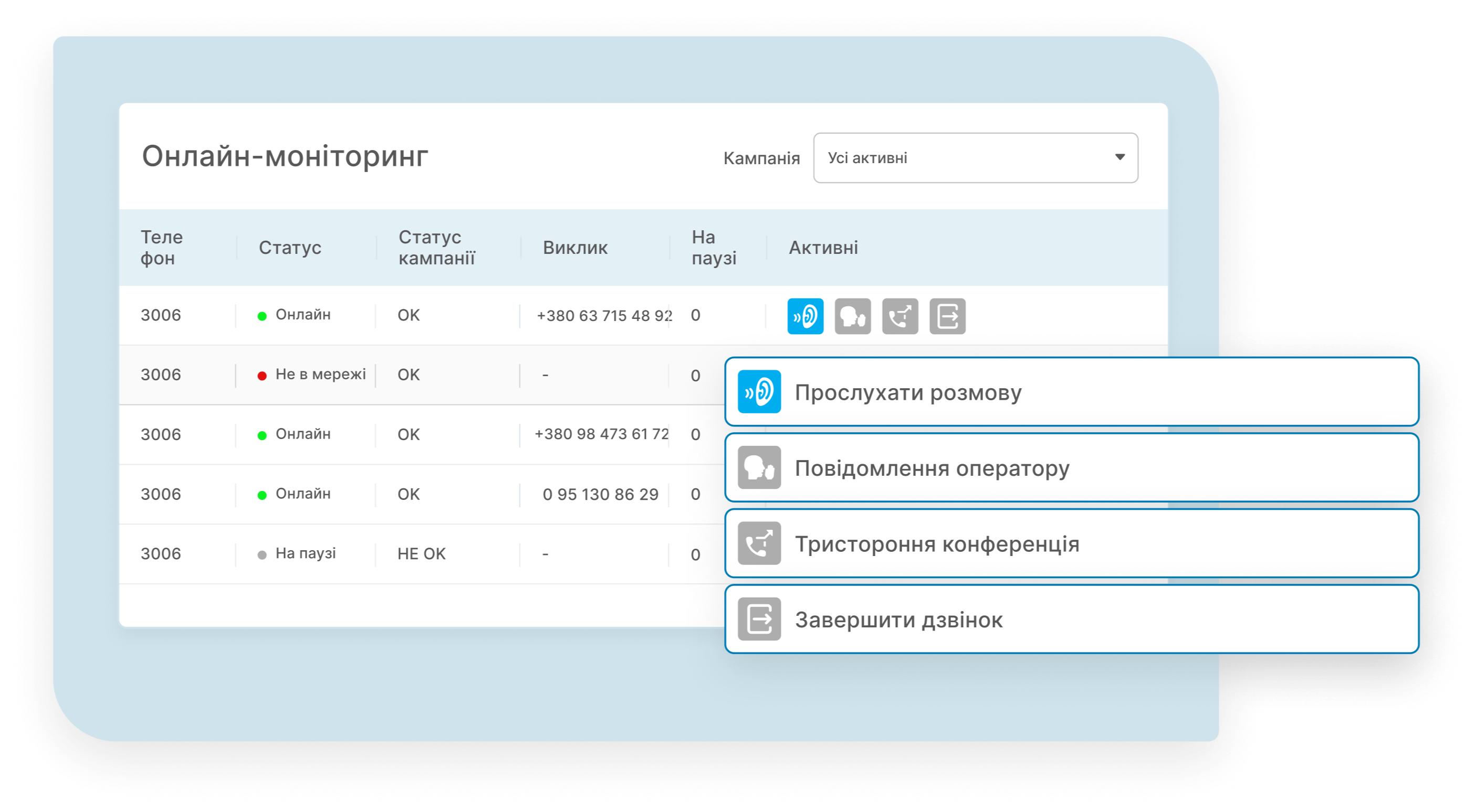Click the +380 98 473 61 72 phone number
Viewport: 1474px width, 812px height.
pos(601,434)
